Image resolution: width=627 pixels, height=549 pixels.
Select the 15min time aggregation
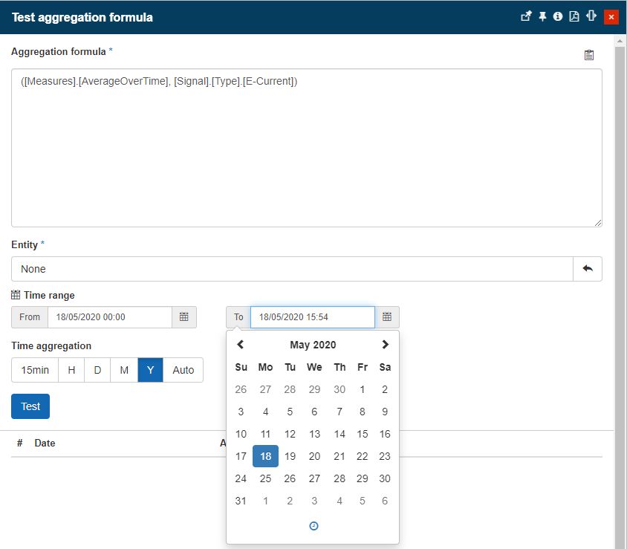pyautogui.click(x=35, y=370)
